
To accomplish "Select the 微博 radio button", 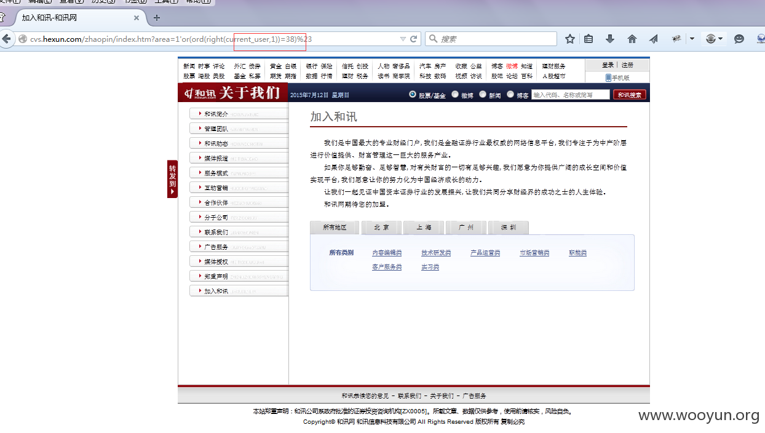I will point(455,95).
